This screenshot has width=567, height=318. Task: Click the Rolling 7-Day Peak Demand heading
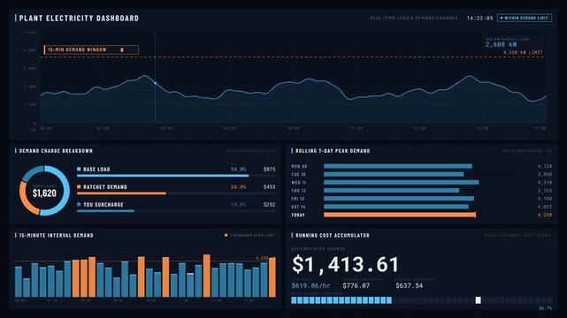333,150
